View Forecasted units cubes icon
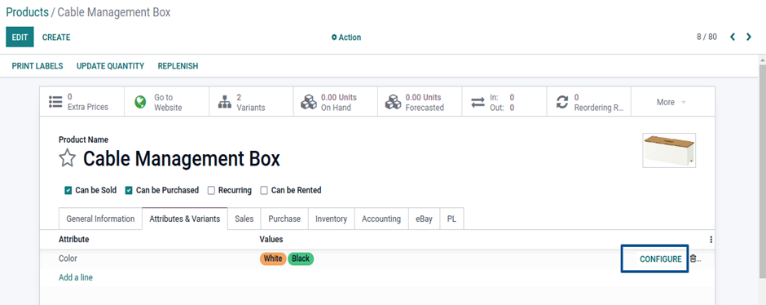766x305 pixels. [x=394, y=102]
